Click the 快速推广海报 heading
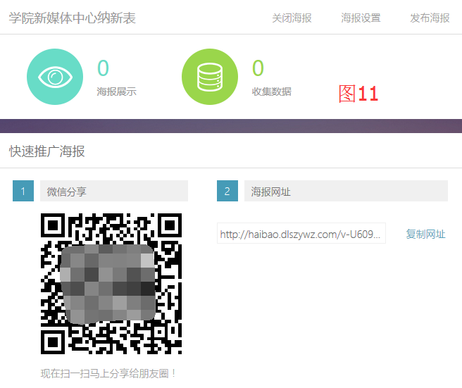 [x=47, y=151]
